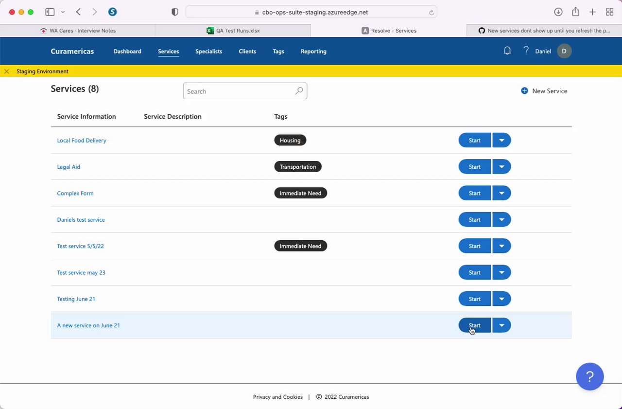Expand Test service 5/5/22's dropdown arrow
This screenshot has height=409, width=622.
[x=501, y=246]
